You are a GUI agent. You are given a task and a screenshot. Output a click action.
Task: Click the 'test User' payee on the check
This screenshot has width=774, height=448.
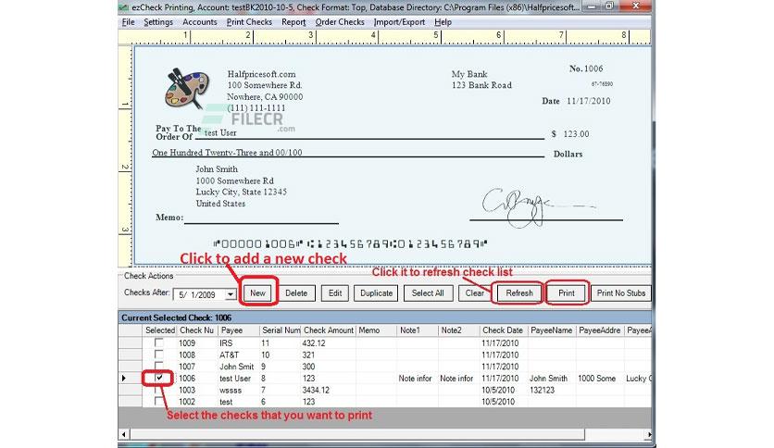click(220, 132)
